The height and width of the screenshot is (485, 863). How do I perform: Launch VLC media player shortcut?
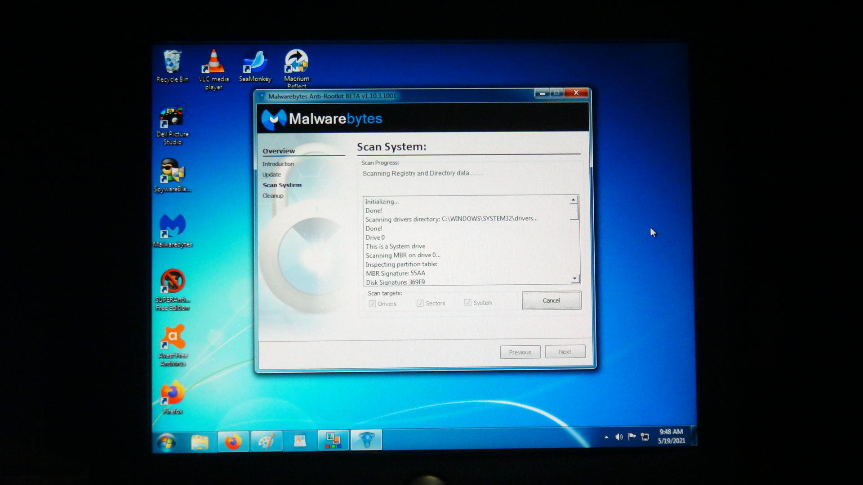coord(214,70)
